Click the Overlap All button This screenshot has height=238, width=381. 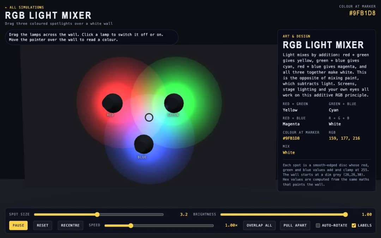click(259, 225)
